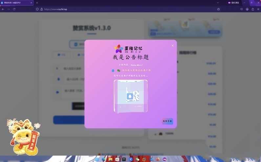Click the site padlock security icon
261x162 pixels.
coord(42,9)
